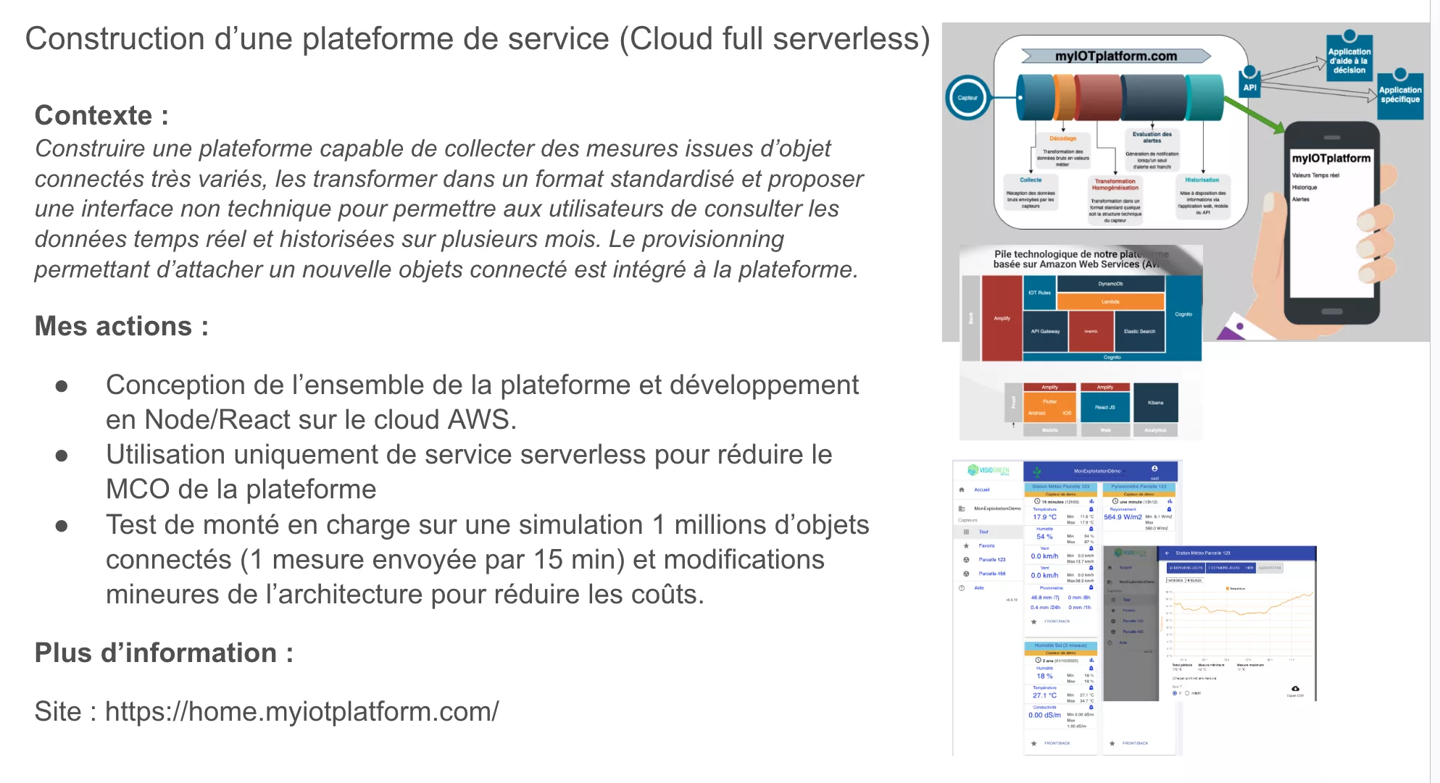
Task: Click the bell icon for Conductivité
Action: pos(1091,707)
